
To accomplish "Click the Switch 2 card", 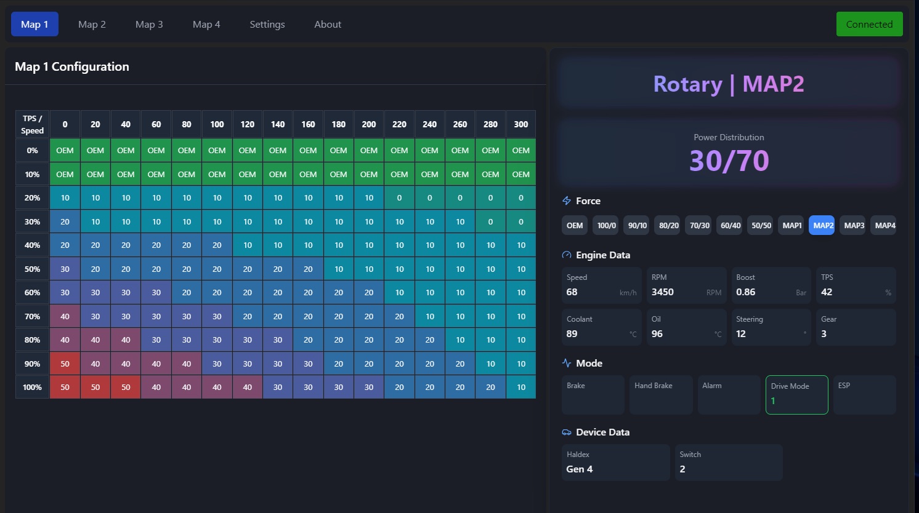I will pos(729,463).
